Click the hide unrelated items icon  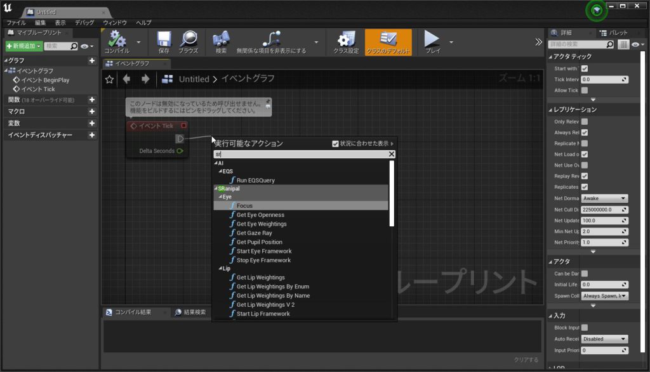tap(272, 39)
